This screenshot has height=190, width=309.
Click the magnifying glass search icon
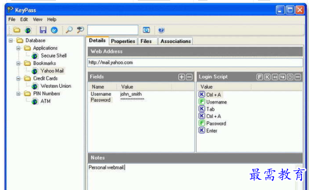pos(69,30)
